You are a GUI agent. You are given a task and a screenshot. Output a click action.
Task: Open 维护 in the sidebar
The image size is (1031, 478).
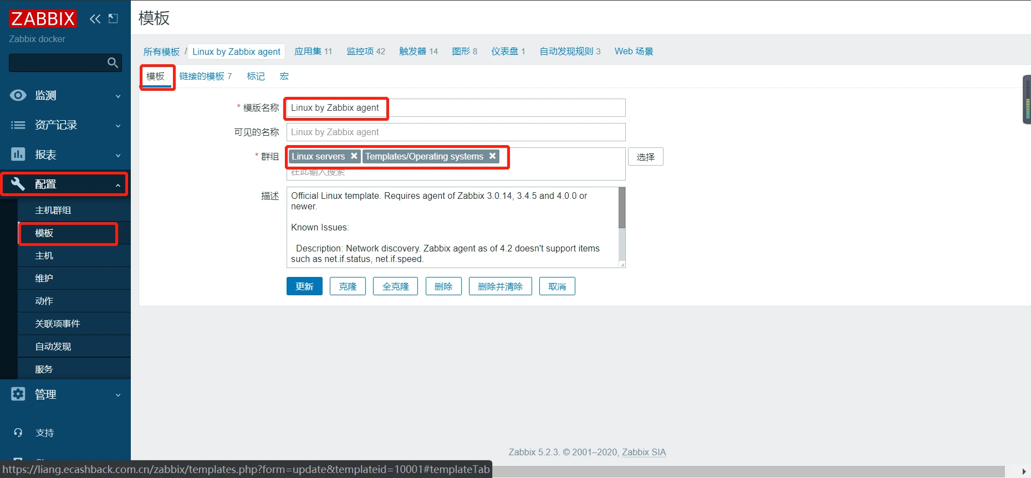point(74,278)
